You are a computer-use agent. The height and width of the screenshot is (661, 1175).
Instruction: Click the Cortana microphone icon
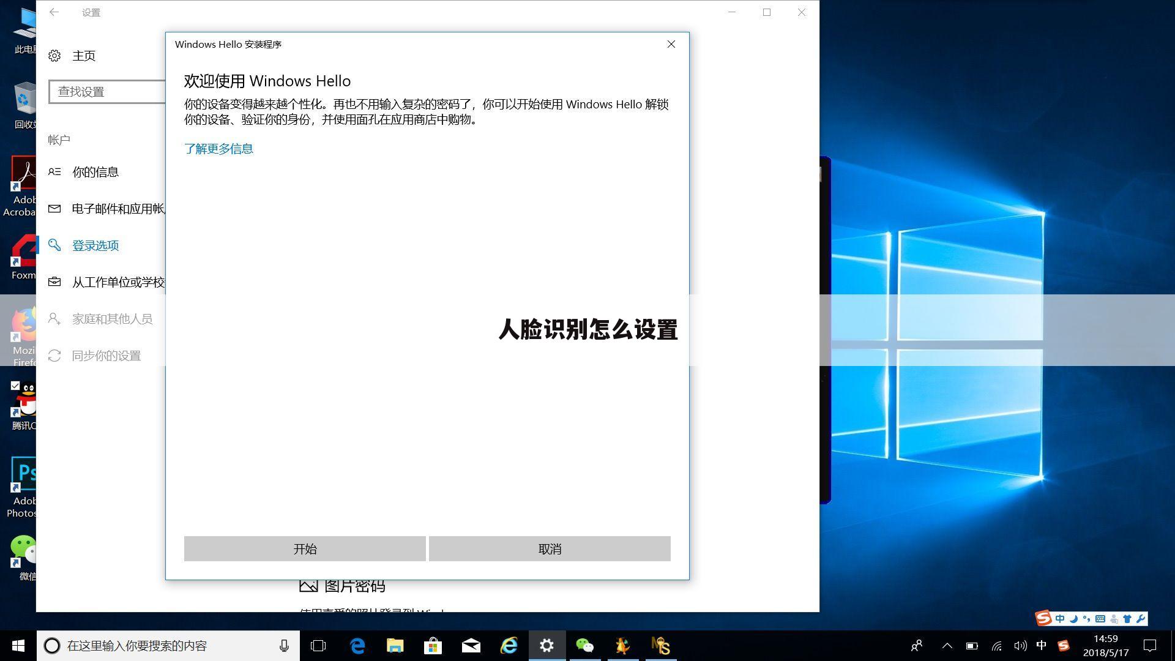284,646
